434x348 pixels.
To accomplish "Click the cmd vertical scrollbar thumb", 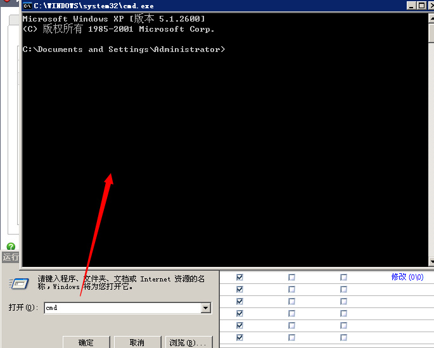I will (431, 33).
